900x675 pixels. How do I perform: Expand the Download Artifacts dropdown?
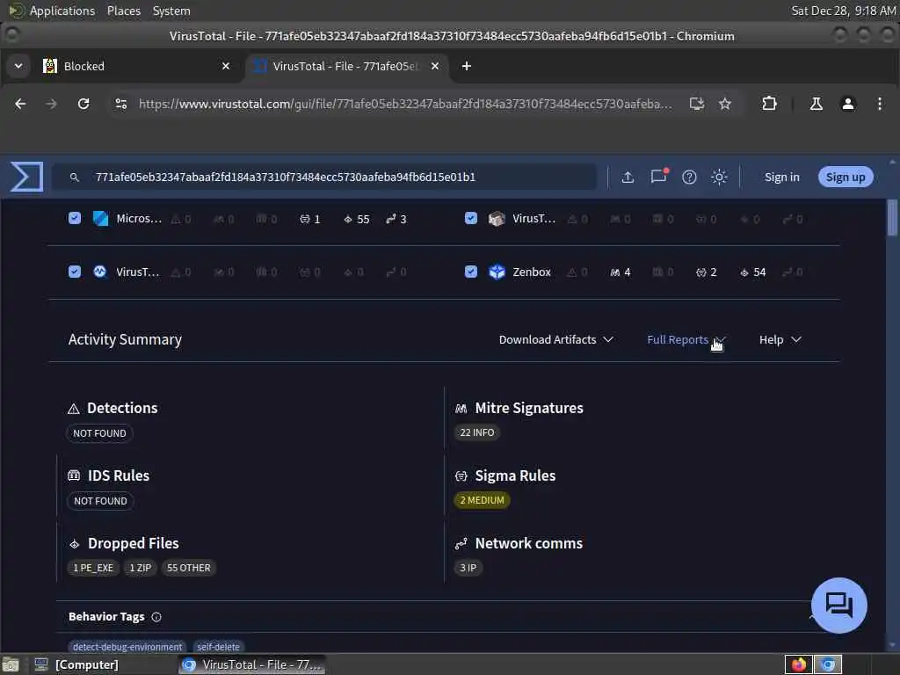point(555,340)
